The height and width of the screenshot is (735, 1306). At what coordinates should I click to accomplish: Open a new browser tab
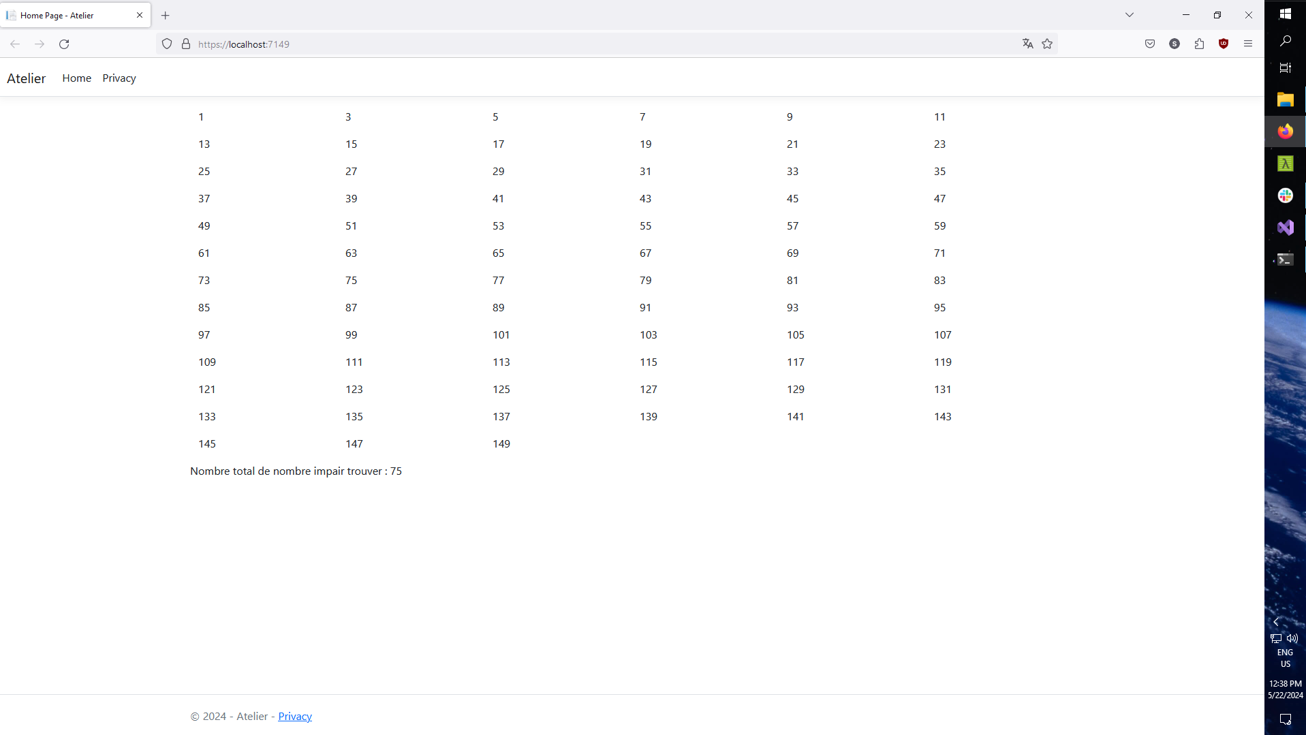166,15
